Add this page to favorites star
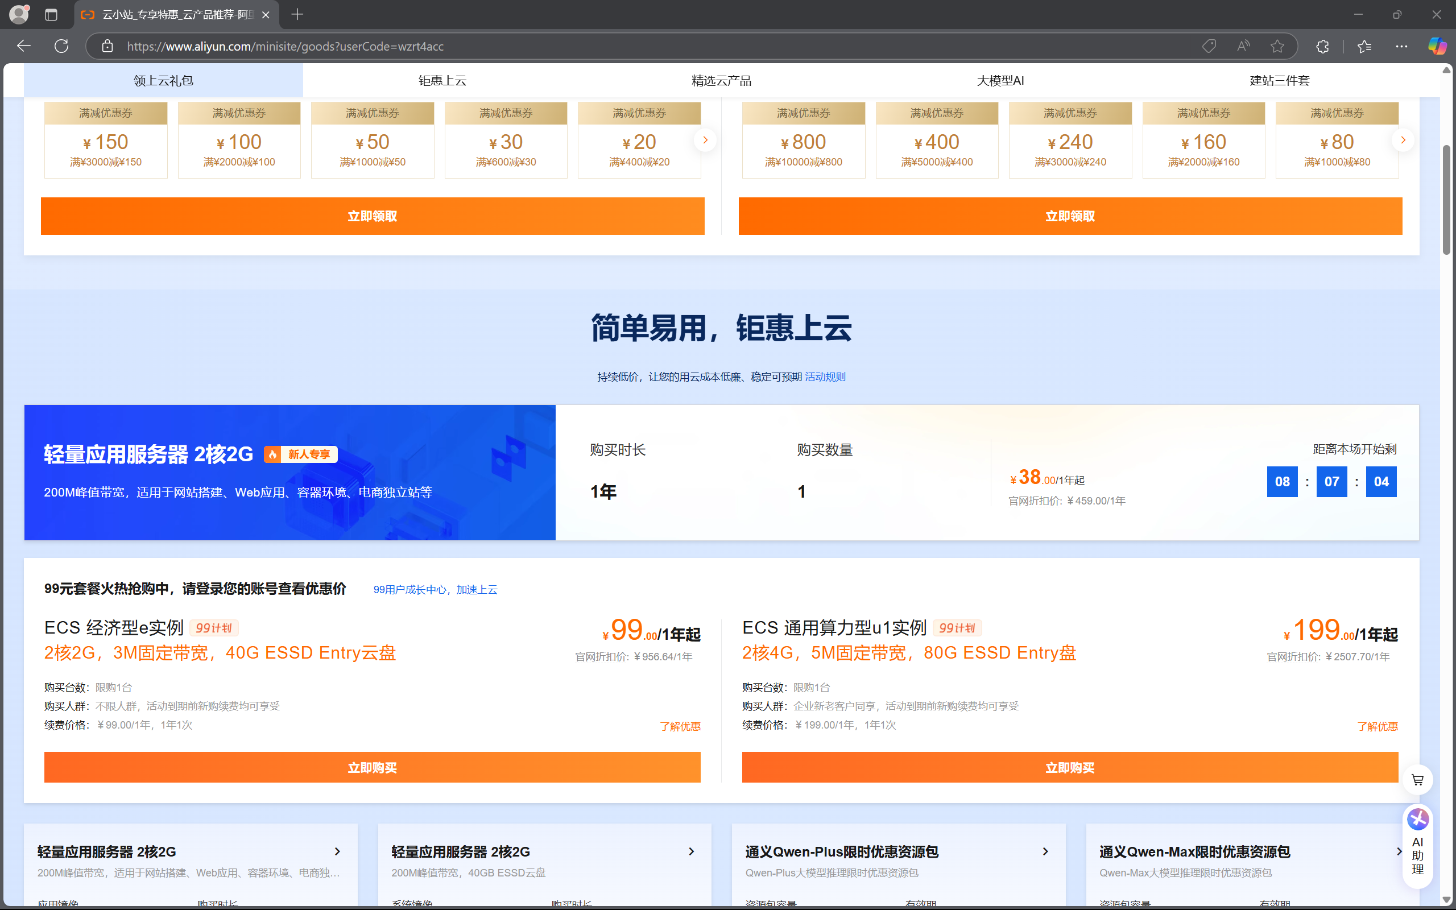1456x910 pixels. click(x=1278, y=45)
